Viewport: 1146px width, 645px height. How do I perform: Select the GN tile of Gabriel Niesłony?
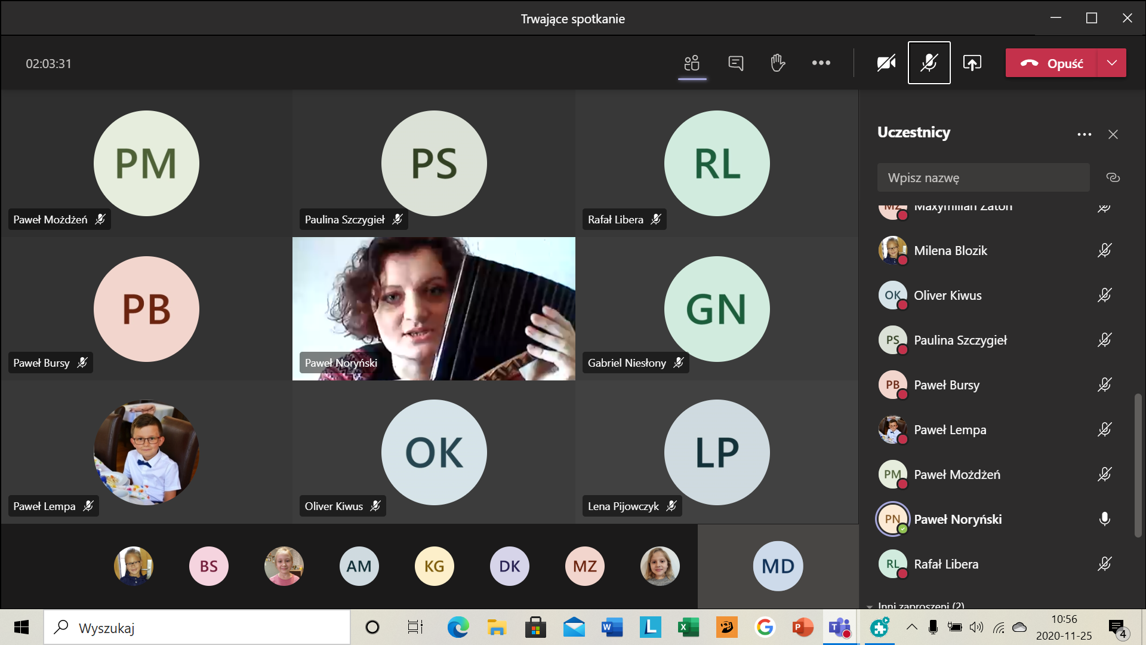[717, 309]
